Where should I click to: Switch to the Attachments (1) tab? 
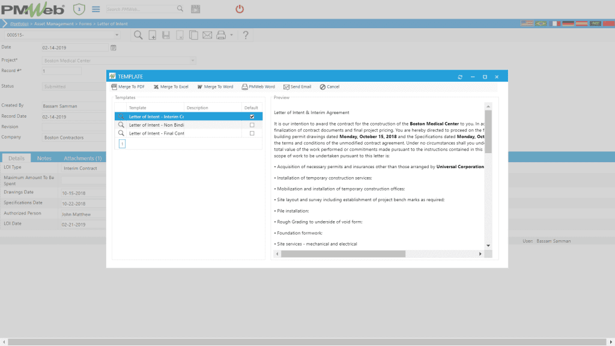(83, 158)
